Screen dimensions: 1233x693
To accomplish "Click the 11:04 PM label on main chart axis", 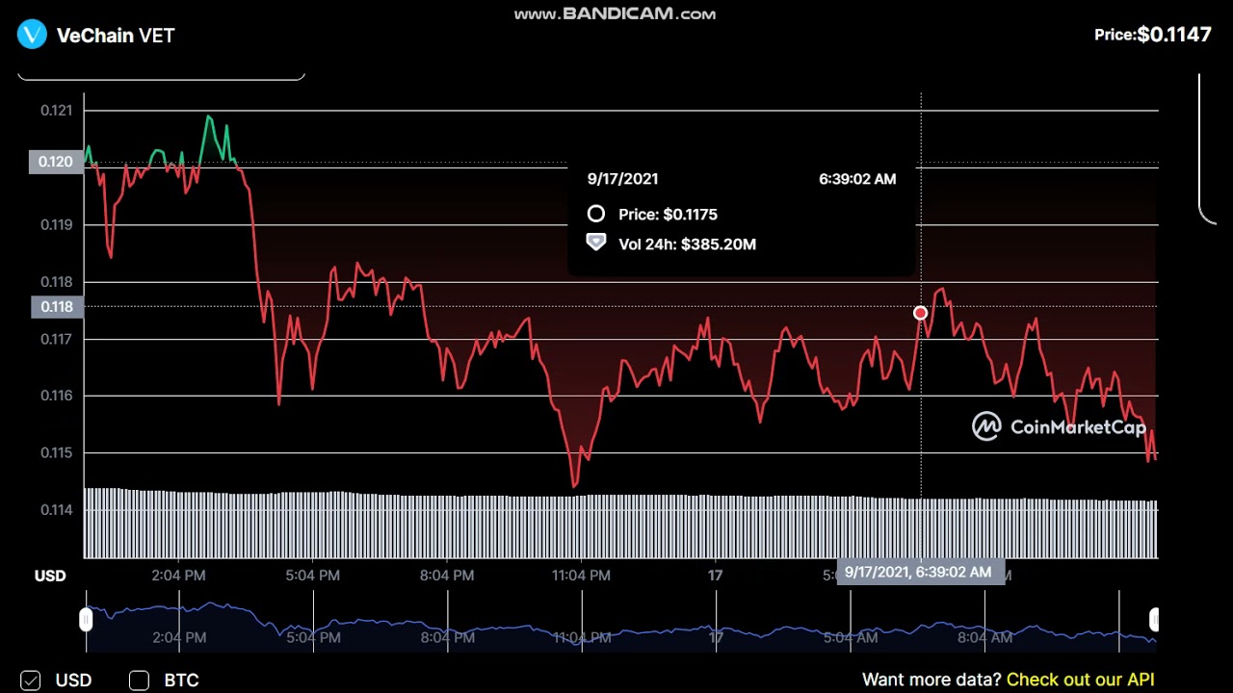I will pyautogui.click(x=581, y=576).
